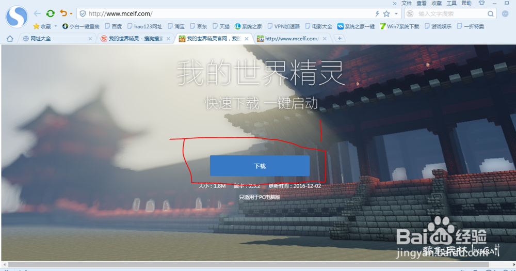Viewport: 516px width, 271px height.
Task: Open the 帮助 menu
Action: [x=466, y=3]
